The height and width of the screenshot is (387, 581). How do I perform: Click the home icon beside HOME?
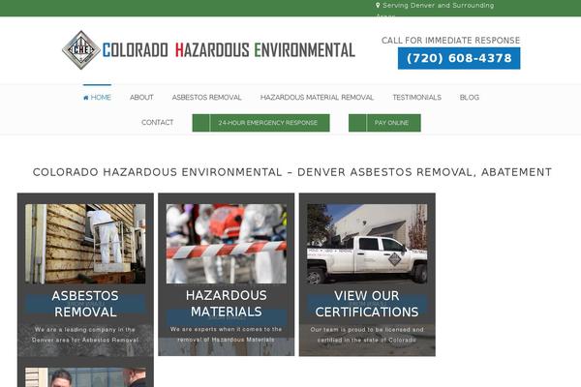point(86,98)
